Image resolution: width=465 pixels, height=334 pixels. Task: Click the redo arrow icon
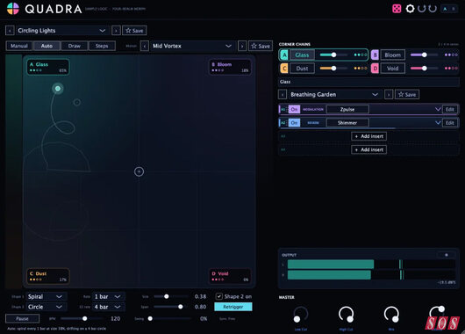[433, 9]
